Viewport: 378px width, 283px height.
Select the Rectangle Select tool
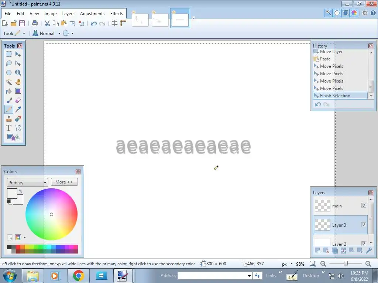[9, 54]
